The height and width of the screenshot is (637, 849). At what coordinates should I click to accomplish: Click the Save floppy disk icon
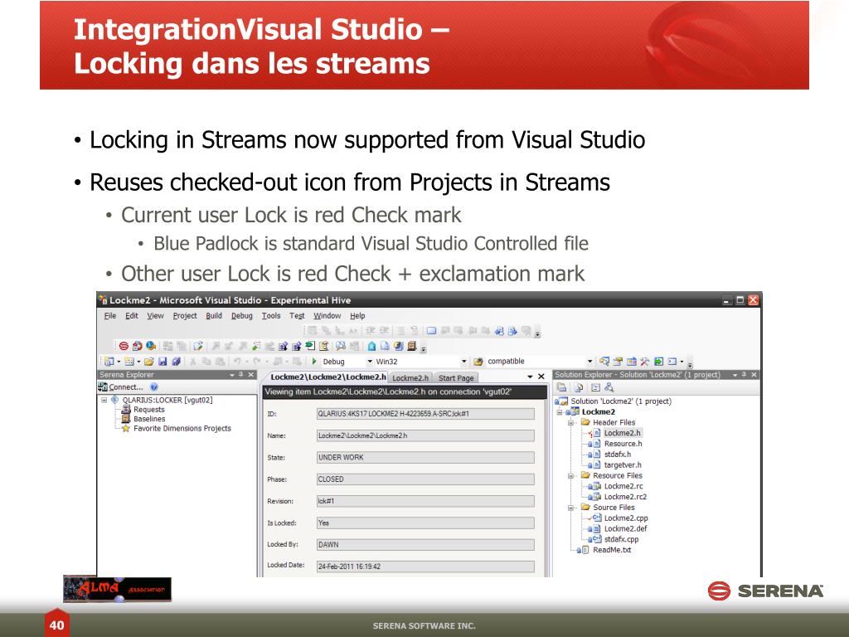click(163, 362)
